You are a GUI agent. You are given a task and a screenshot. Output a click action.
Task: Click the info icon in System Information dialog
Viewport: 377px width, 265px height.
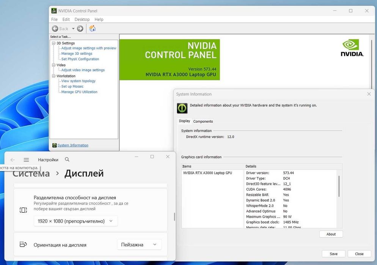(x=182, y=108)
